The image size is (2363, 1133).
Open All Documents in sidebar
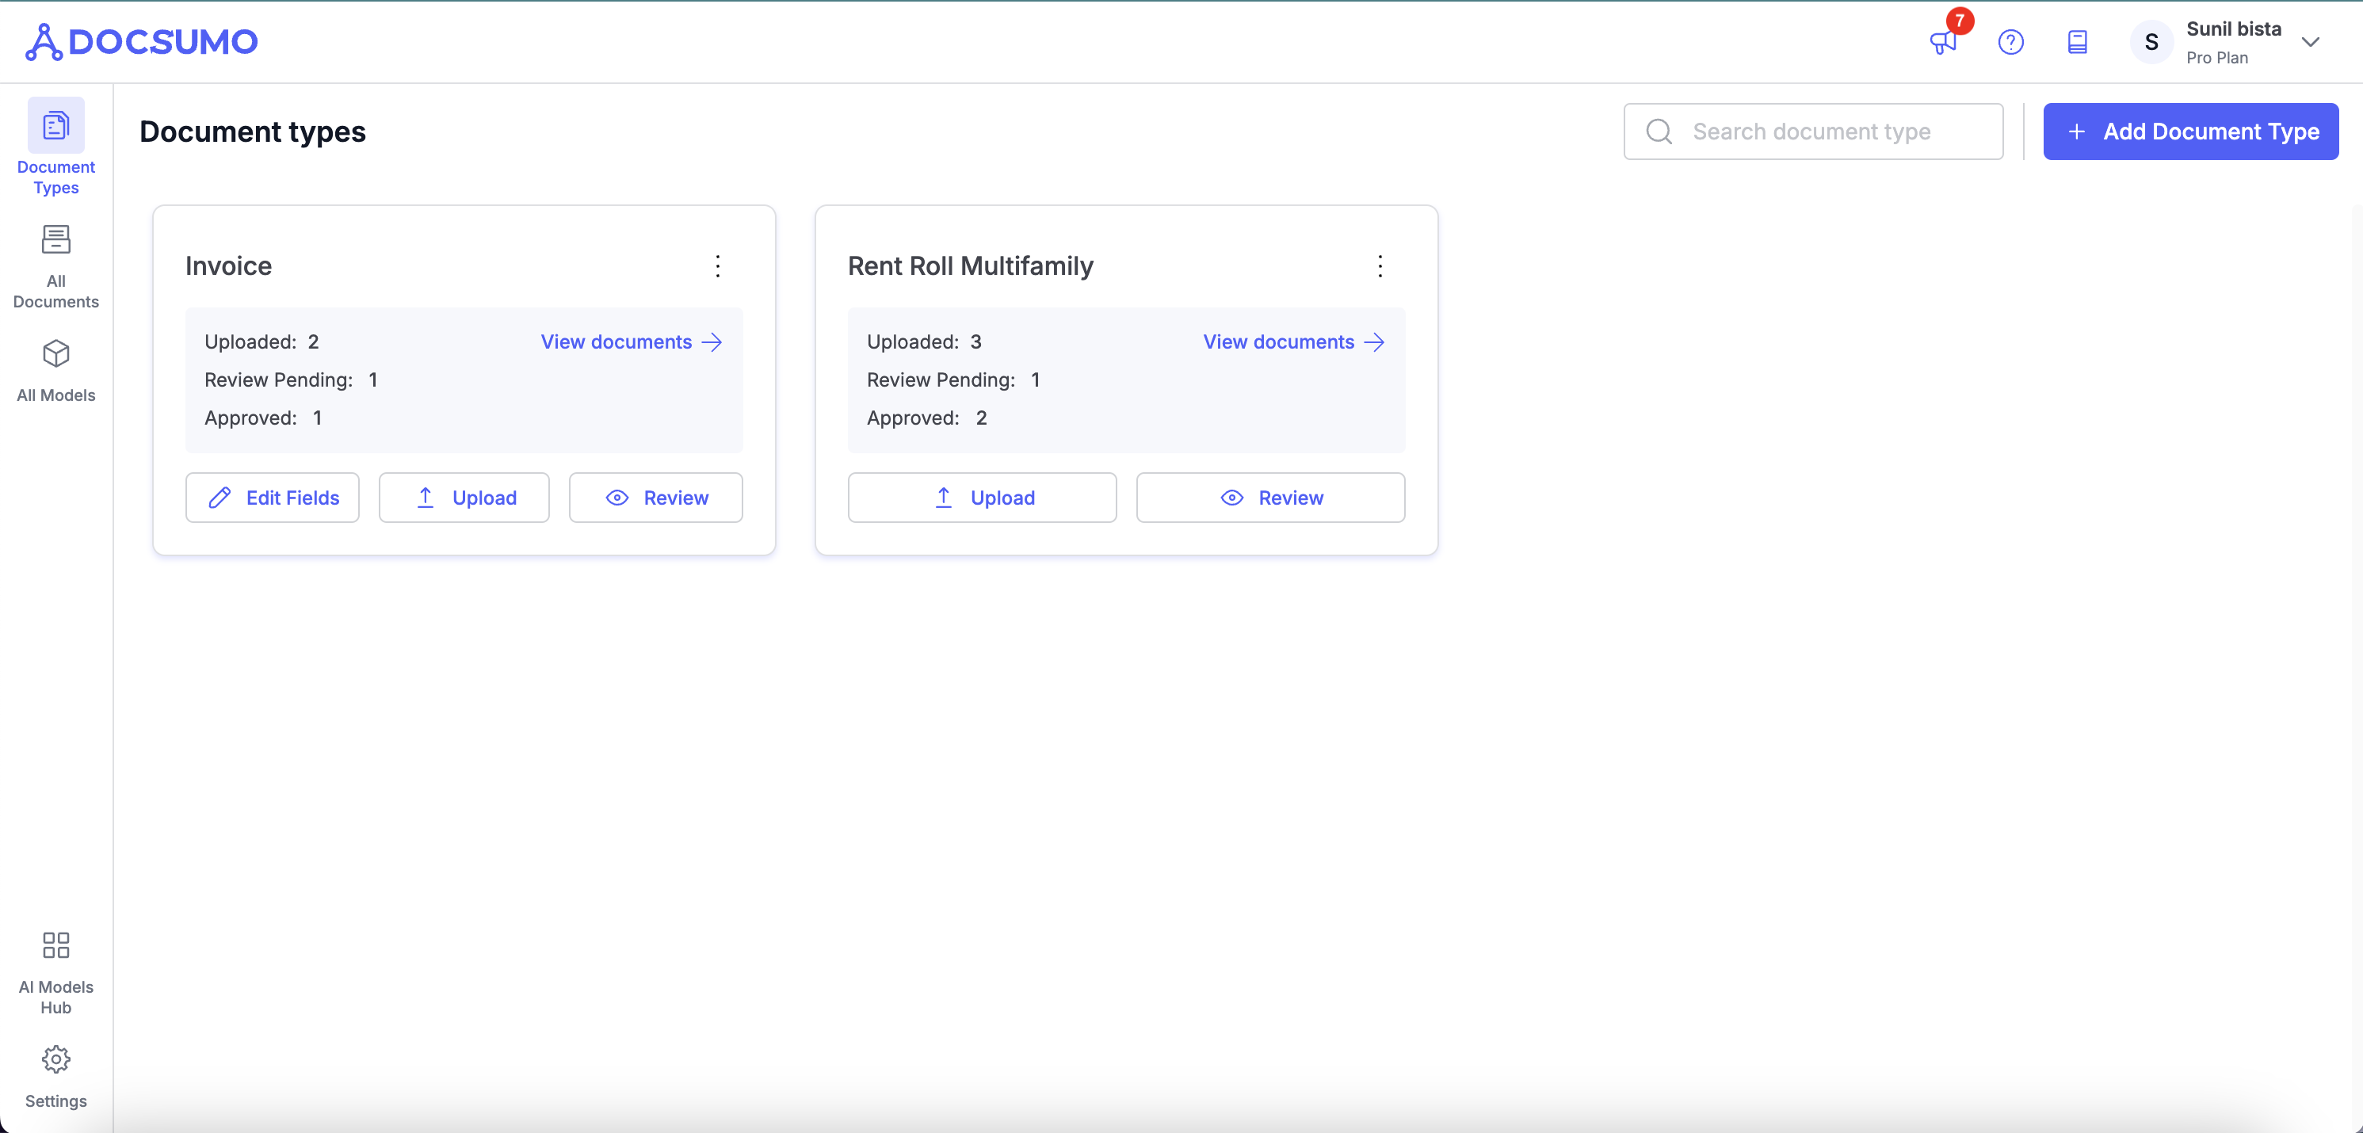pyautogui.click(x=56, y=266)
